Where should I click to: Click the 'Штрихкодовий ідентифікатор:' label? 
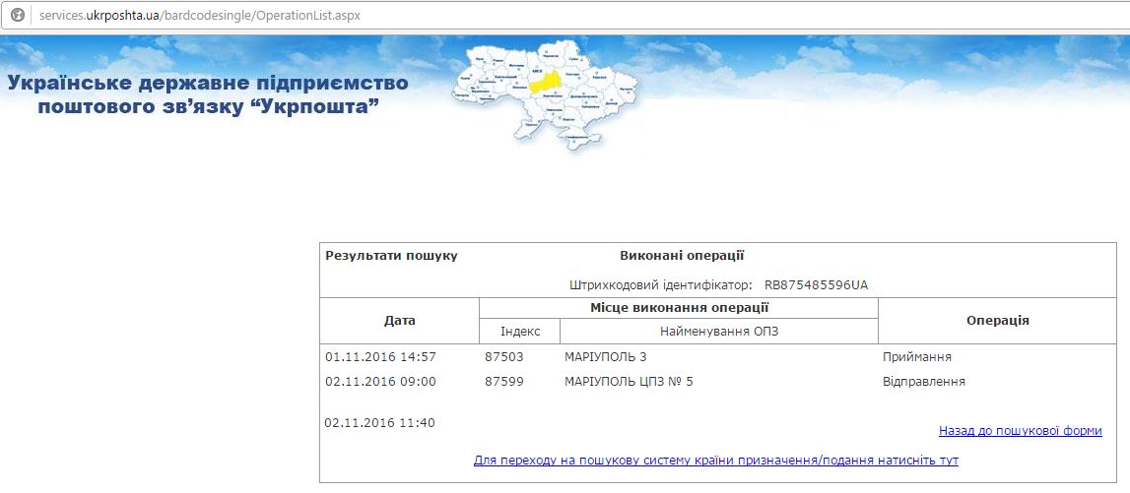click(x=661, y=285)
